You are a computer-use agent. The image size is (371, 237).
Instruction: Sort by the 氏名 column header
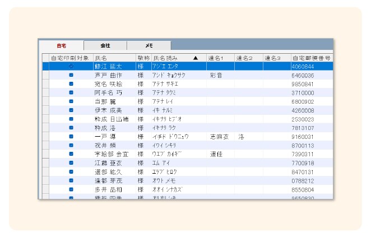coord(114,58)
